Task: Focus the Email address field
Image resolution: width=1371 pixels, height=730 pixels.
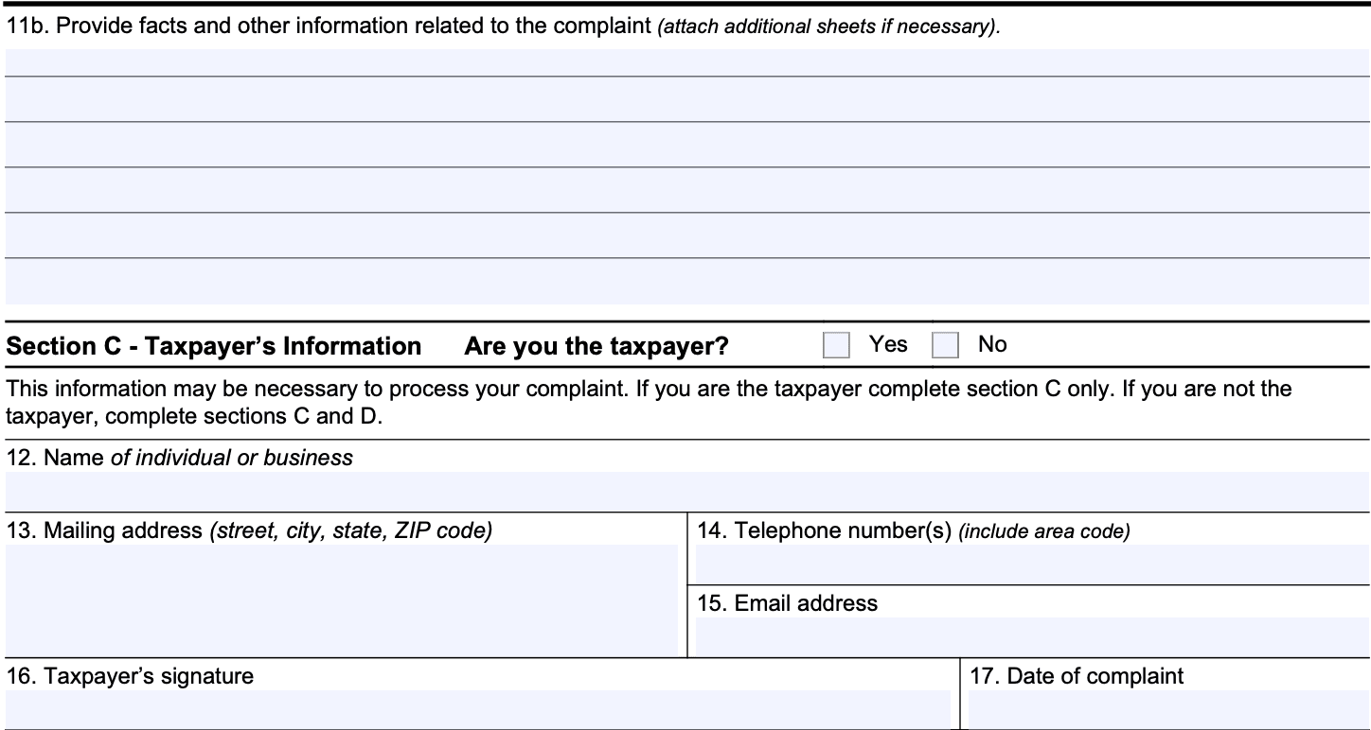Action: [1032, 636]
